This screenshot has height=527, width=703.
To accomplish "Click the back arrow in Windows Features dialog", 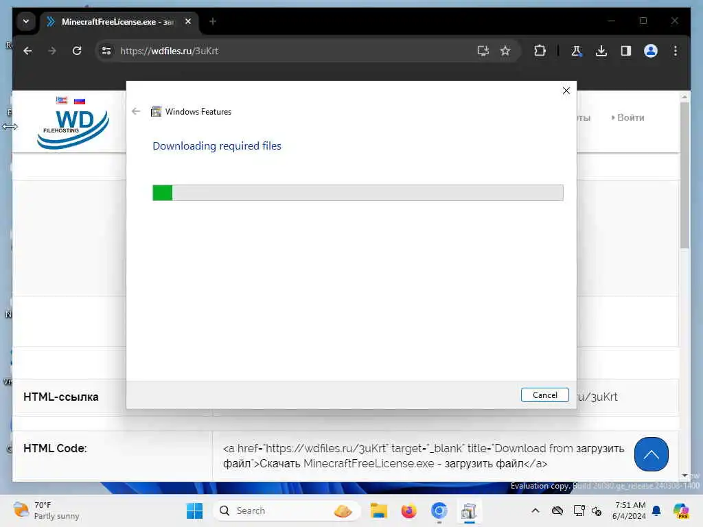I will tap(137, 111).
